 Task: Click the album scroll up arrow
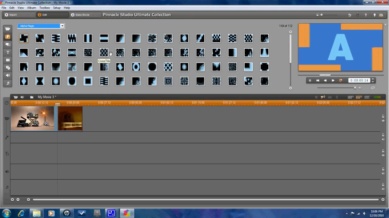290,32
